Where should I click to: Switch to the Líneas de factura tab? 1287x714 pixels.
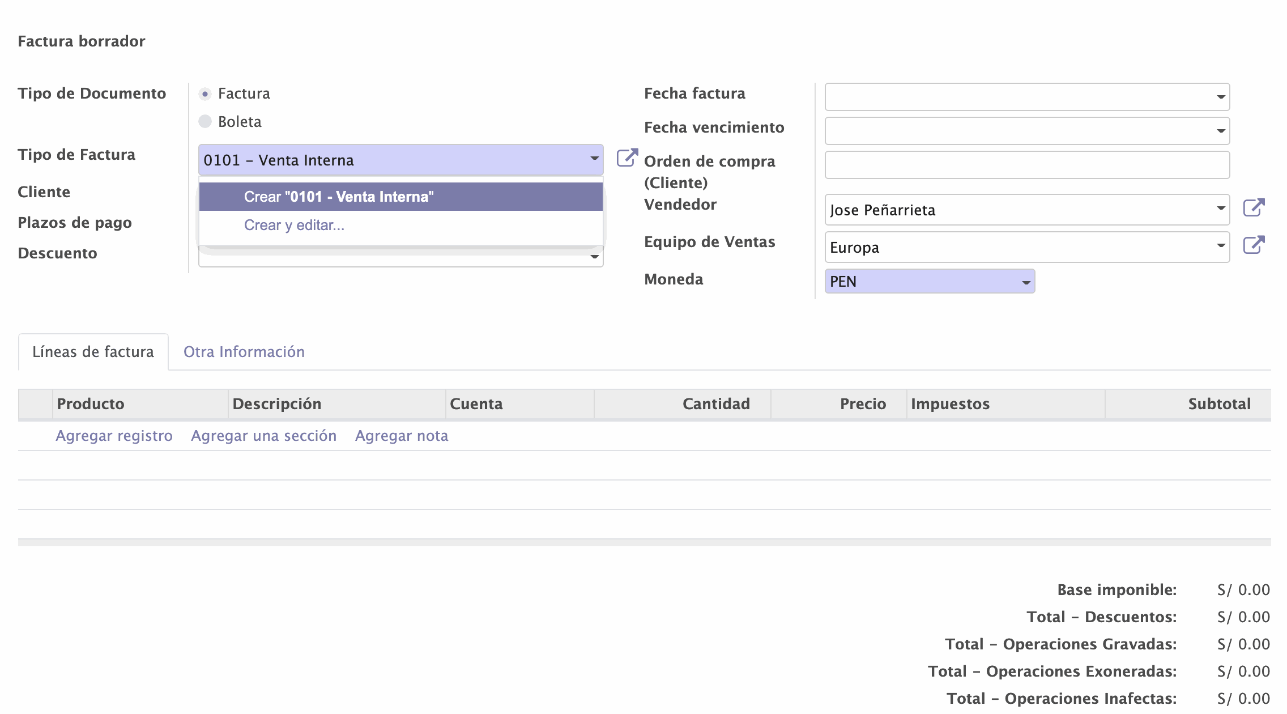click(93, 352)
